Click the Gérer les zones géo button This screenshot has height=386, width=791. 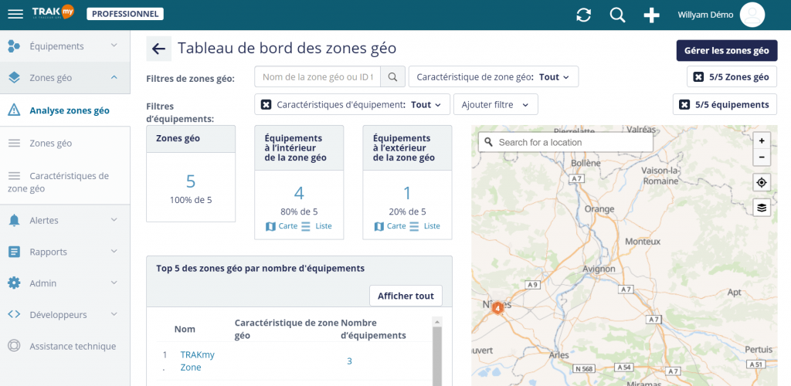[726, 50]
